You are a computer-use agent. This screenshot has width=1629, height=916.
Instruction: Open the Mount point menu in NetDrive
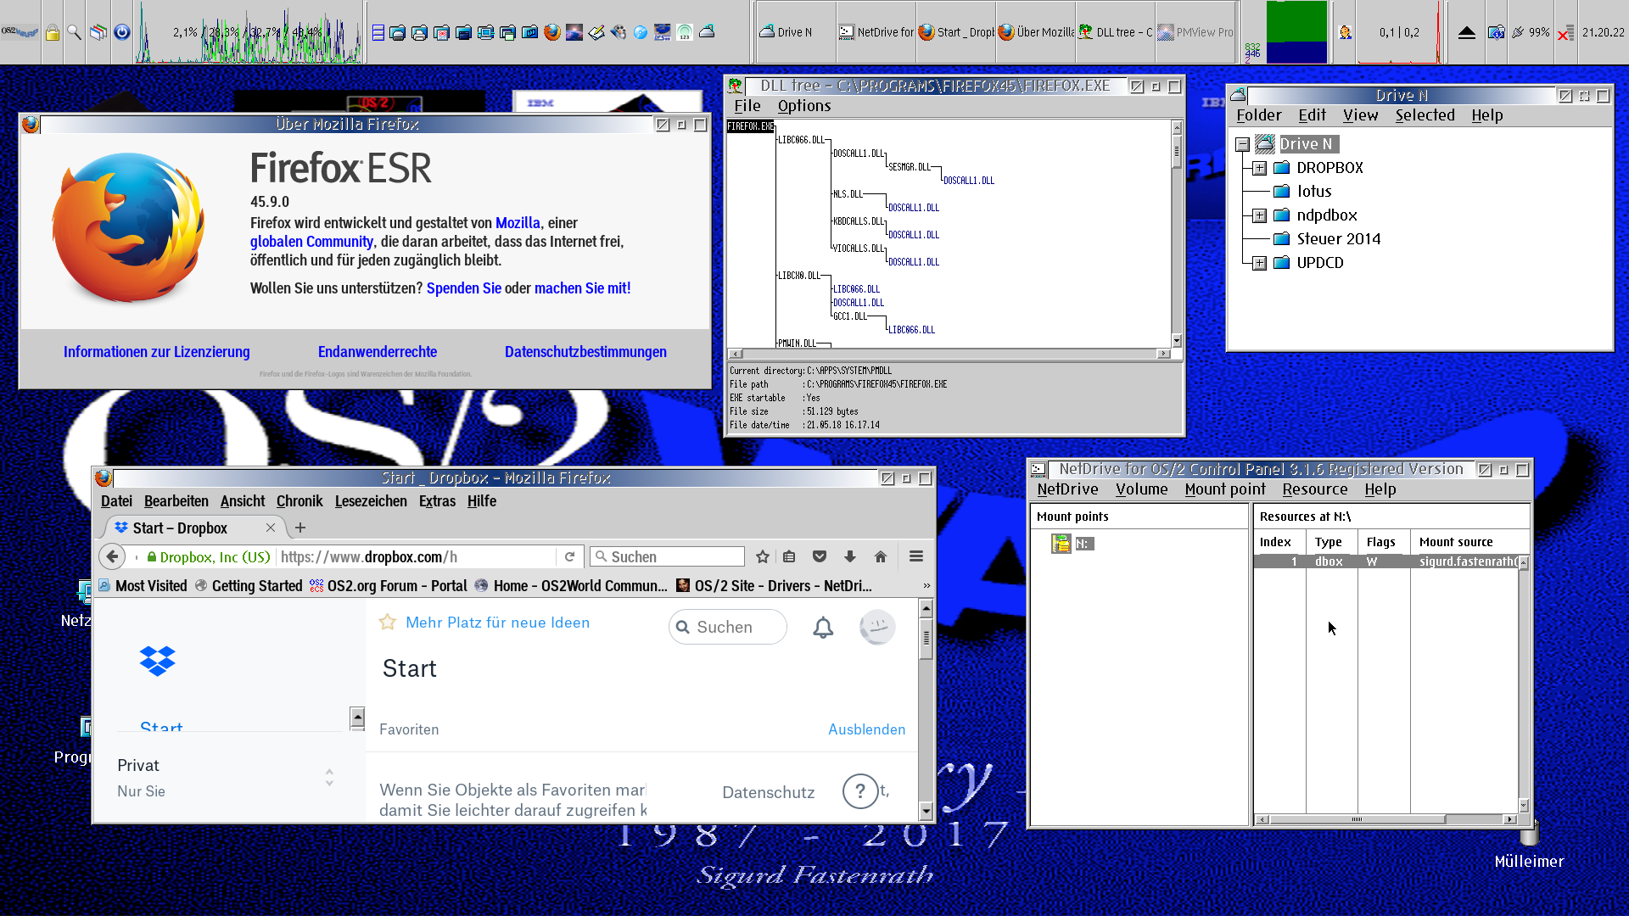click(x=1225, y=489)
